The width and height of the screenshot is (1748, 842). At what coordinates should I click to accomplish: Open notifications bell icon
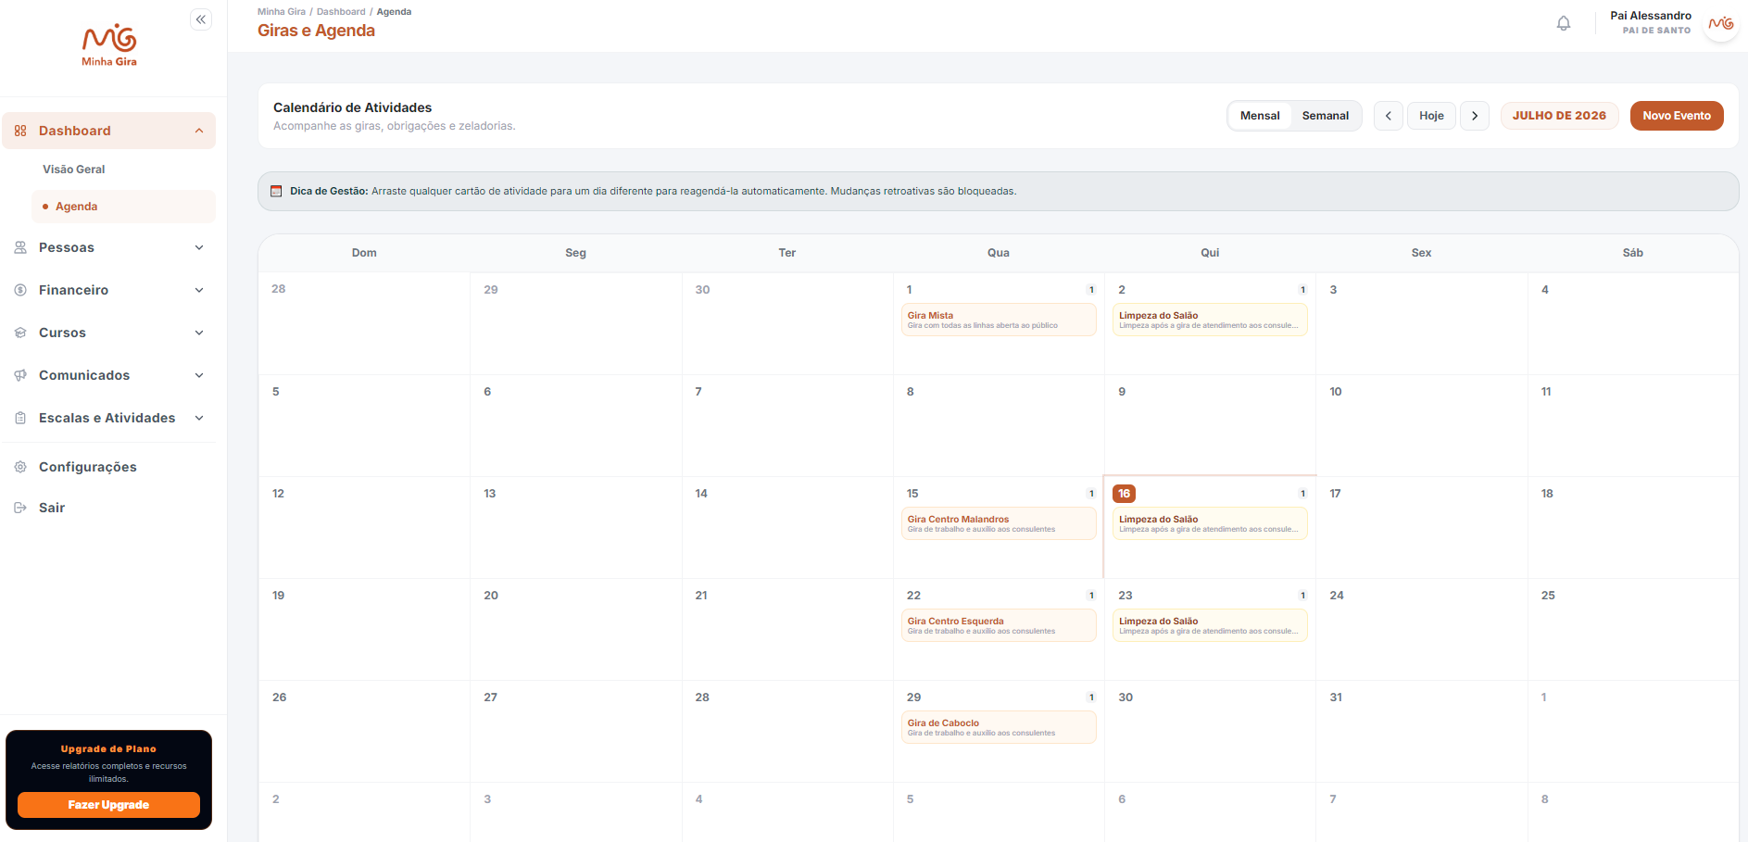[x=1564, y=23]
